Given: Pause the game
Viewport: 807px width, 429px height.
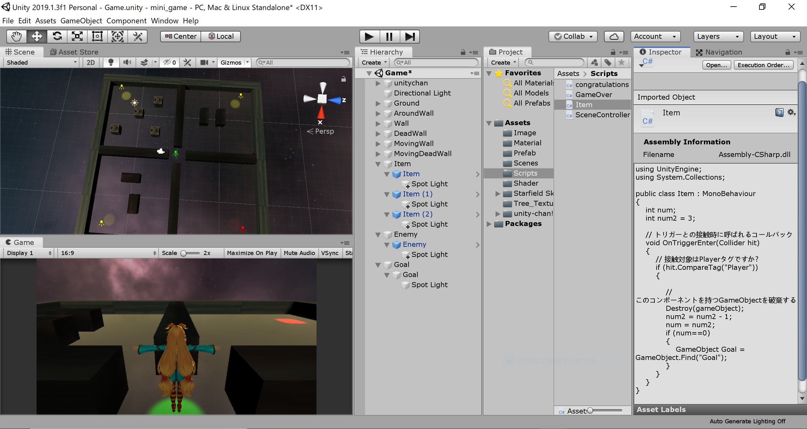Looking at the screenshot, I should click(x=389, y=36).
